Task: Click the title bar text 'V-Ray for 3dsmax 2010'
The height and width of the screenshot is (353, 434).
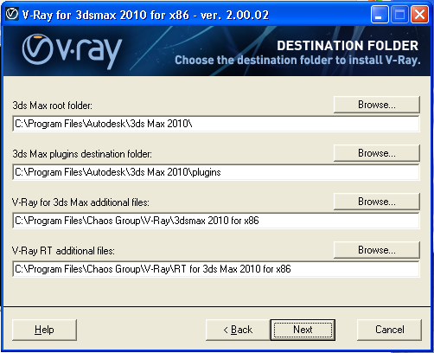Action: [x=105, y=15]
